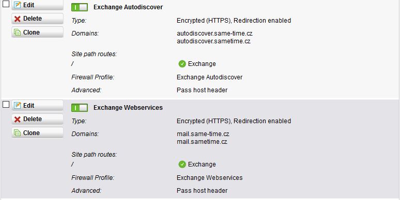Click the green check status icon under Exchange Webservices
Image resolution: width=400 pixels, height=200 pixels.
tap(182, 164)
